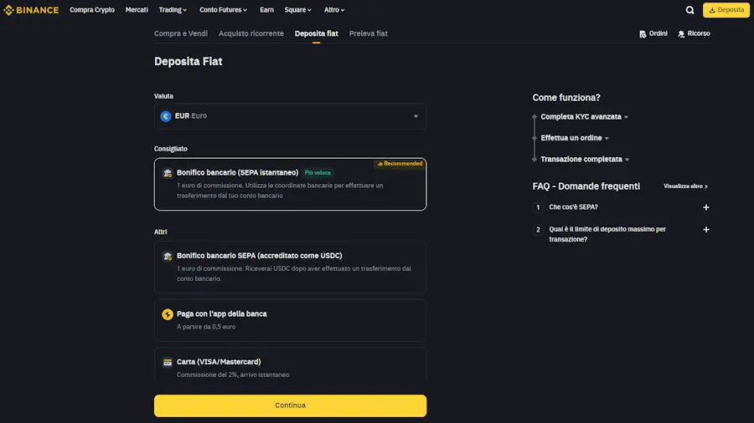Click 'Commissione del 2%, arrivo istantaneo' text
Screen dimensions: 754x423
(x=233, y=375)
